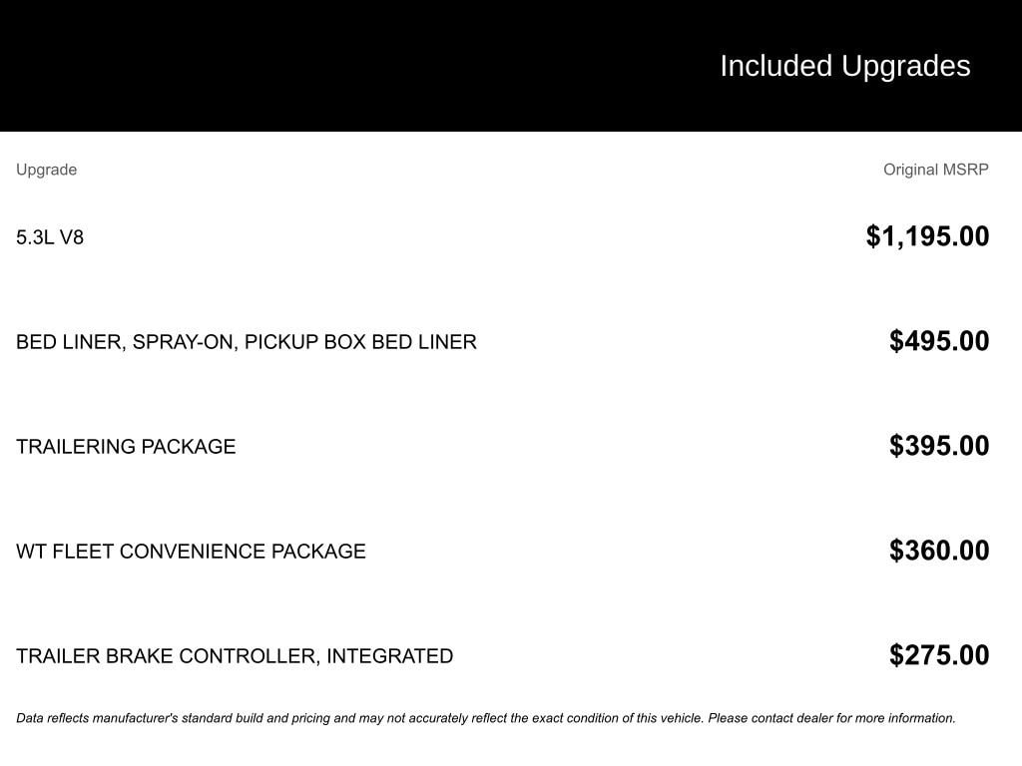The image size is (1022, 766).
Task: Click the words 'PICKUP BOX BED LINER'
Action: click(360, 342)
